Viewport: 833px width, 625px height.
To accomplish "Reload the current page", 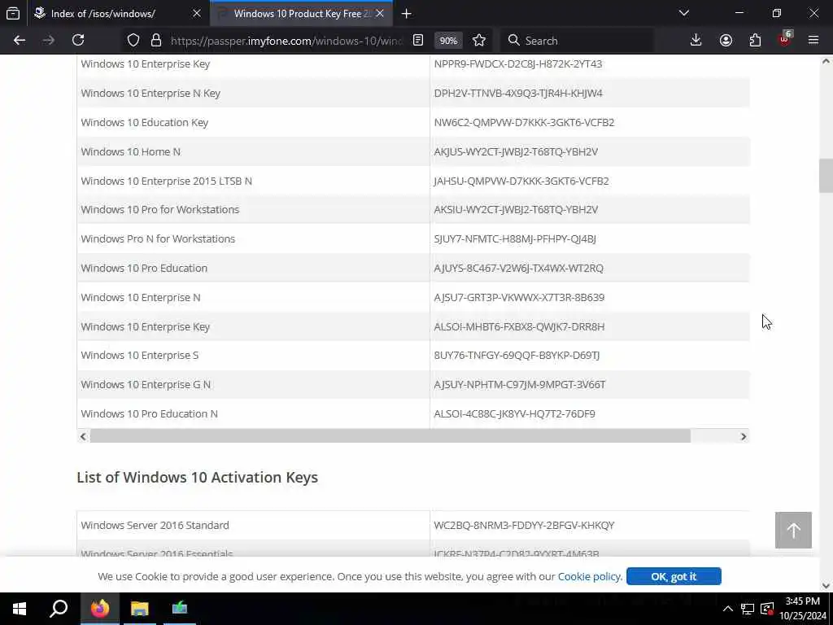I will coord(78,41).
